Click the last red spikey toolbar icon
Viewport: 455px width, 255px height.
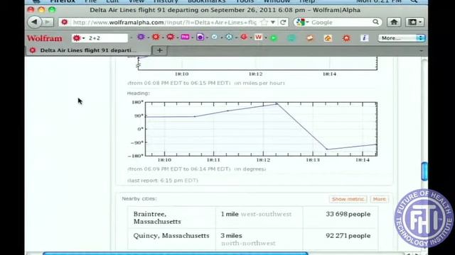tap(346, 38)
